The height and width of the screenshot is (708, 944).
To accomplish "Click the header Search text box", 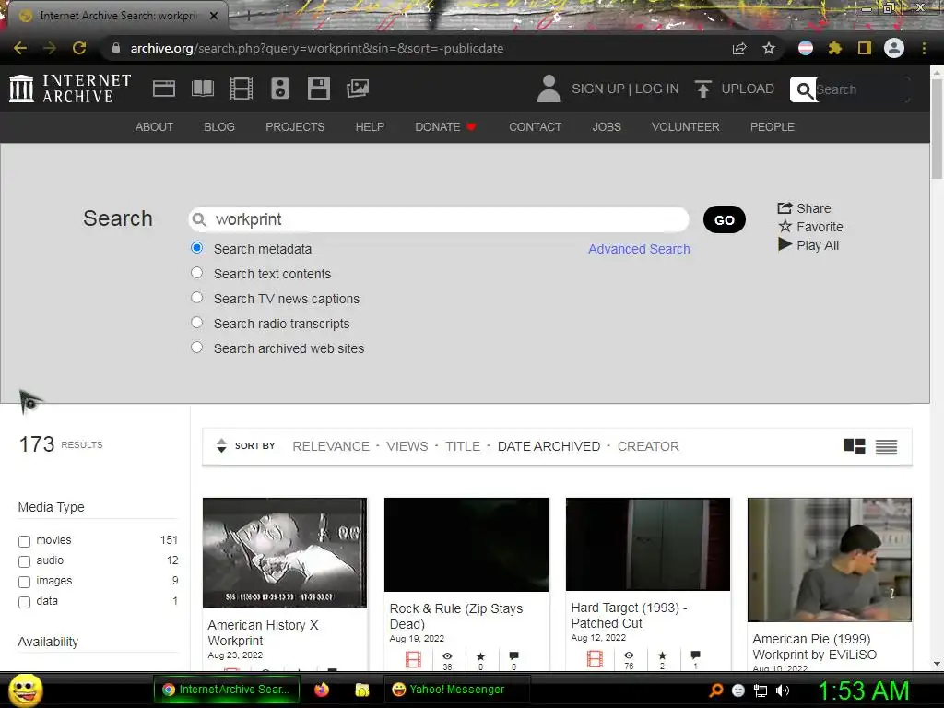I will pos(861,89).
